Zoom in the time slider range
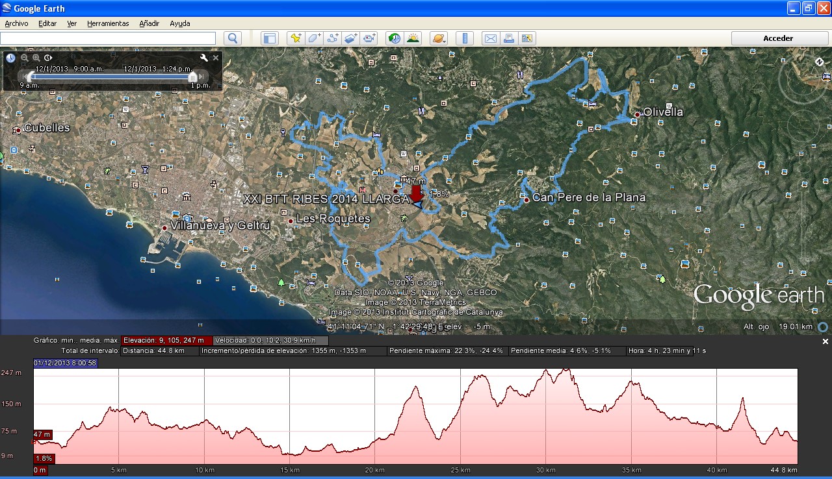 pyautogui.click(x=36, y=58)
